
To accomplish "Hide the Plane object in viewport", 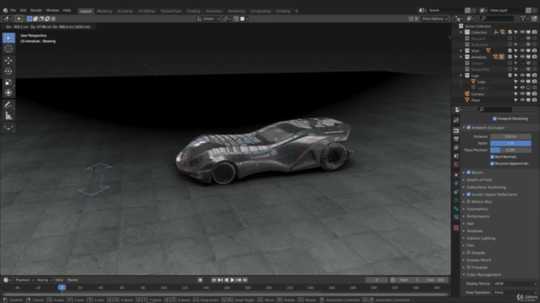I will coord(522,100).
